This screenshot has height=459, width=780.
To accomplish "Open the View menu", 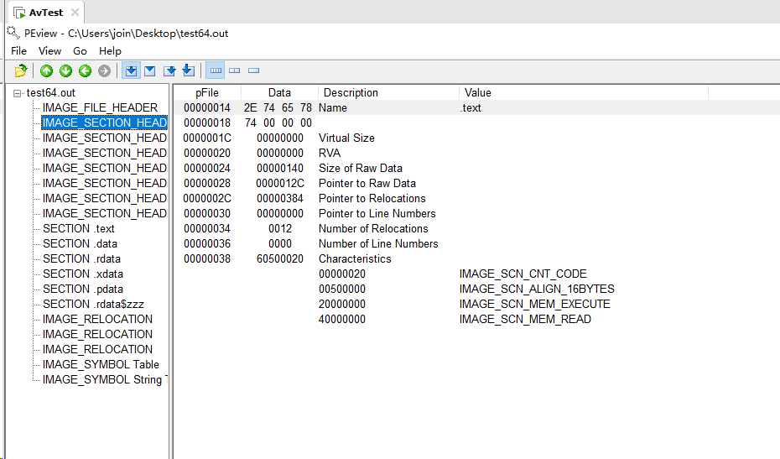I will pos(49,51).
